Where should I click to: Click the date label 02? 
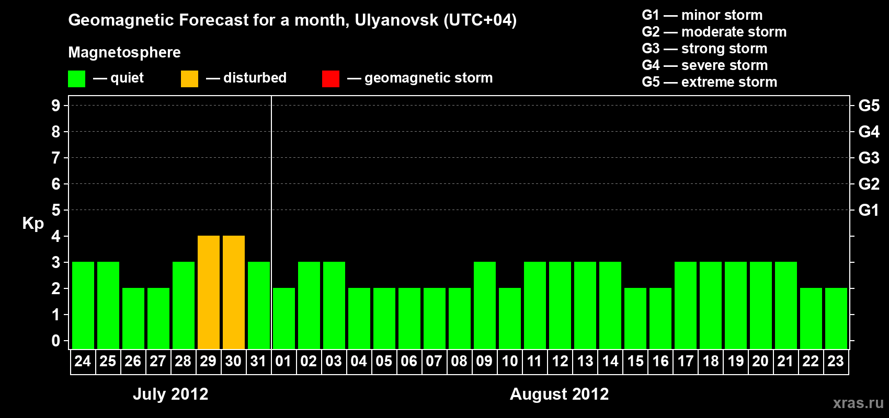(309, 361)
